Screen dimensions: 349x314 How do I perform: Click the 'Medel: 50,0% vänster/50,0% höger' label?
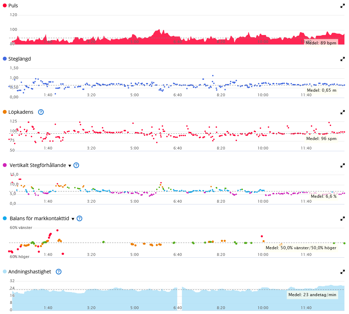[x=301, y=248]
